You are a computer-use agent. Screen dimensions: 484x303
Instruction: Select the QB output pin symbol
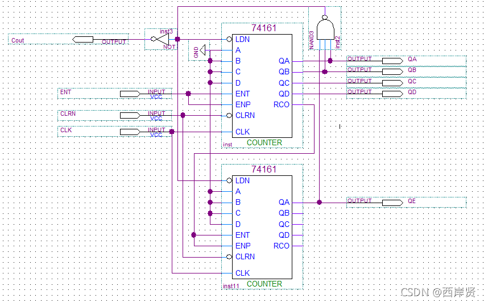pyautogui.click(x=392, y=71)
